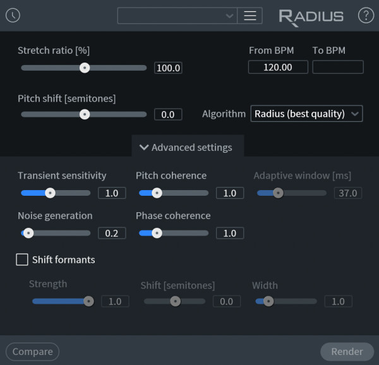379x365 pixels.
Task: Click the Phase coherence slider handle
Action: pos(156,233)
